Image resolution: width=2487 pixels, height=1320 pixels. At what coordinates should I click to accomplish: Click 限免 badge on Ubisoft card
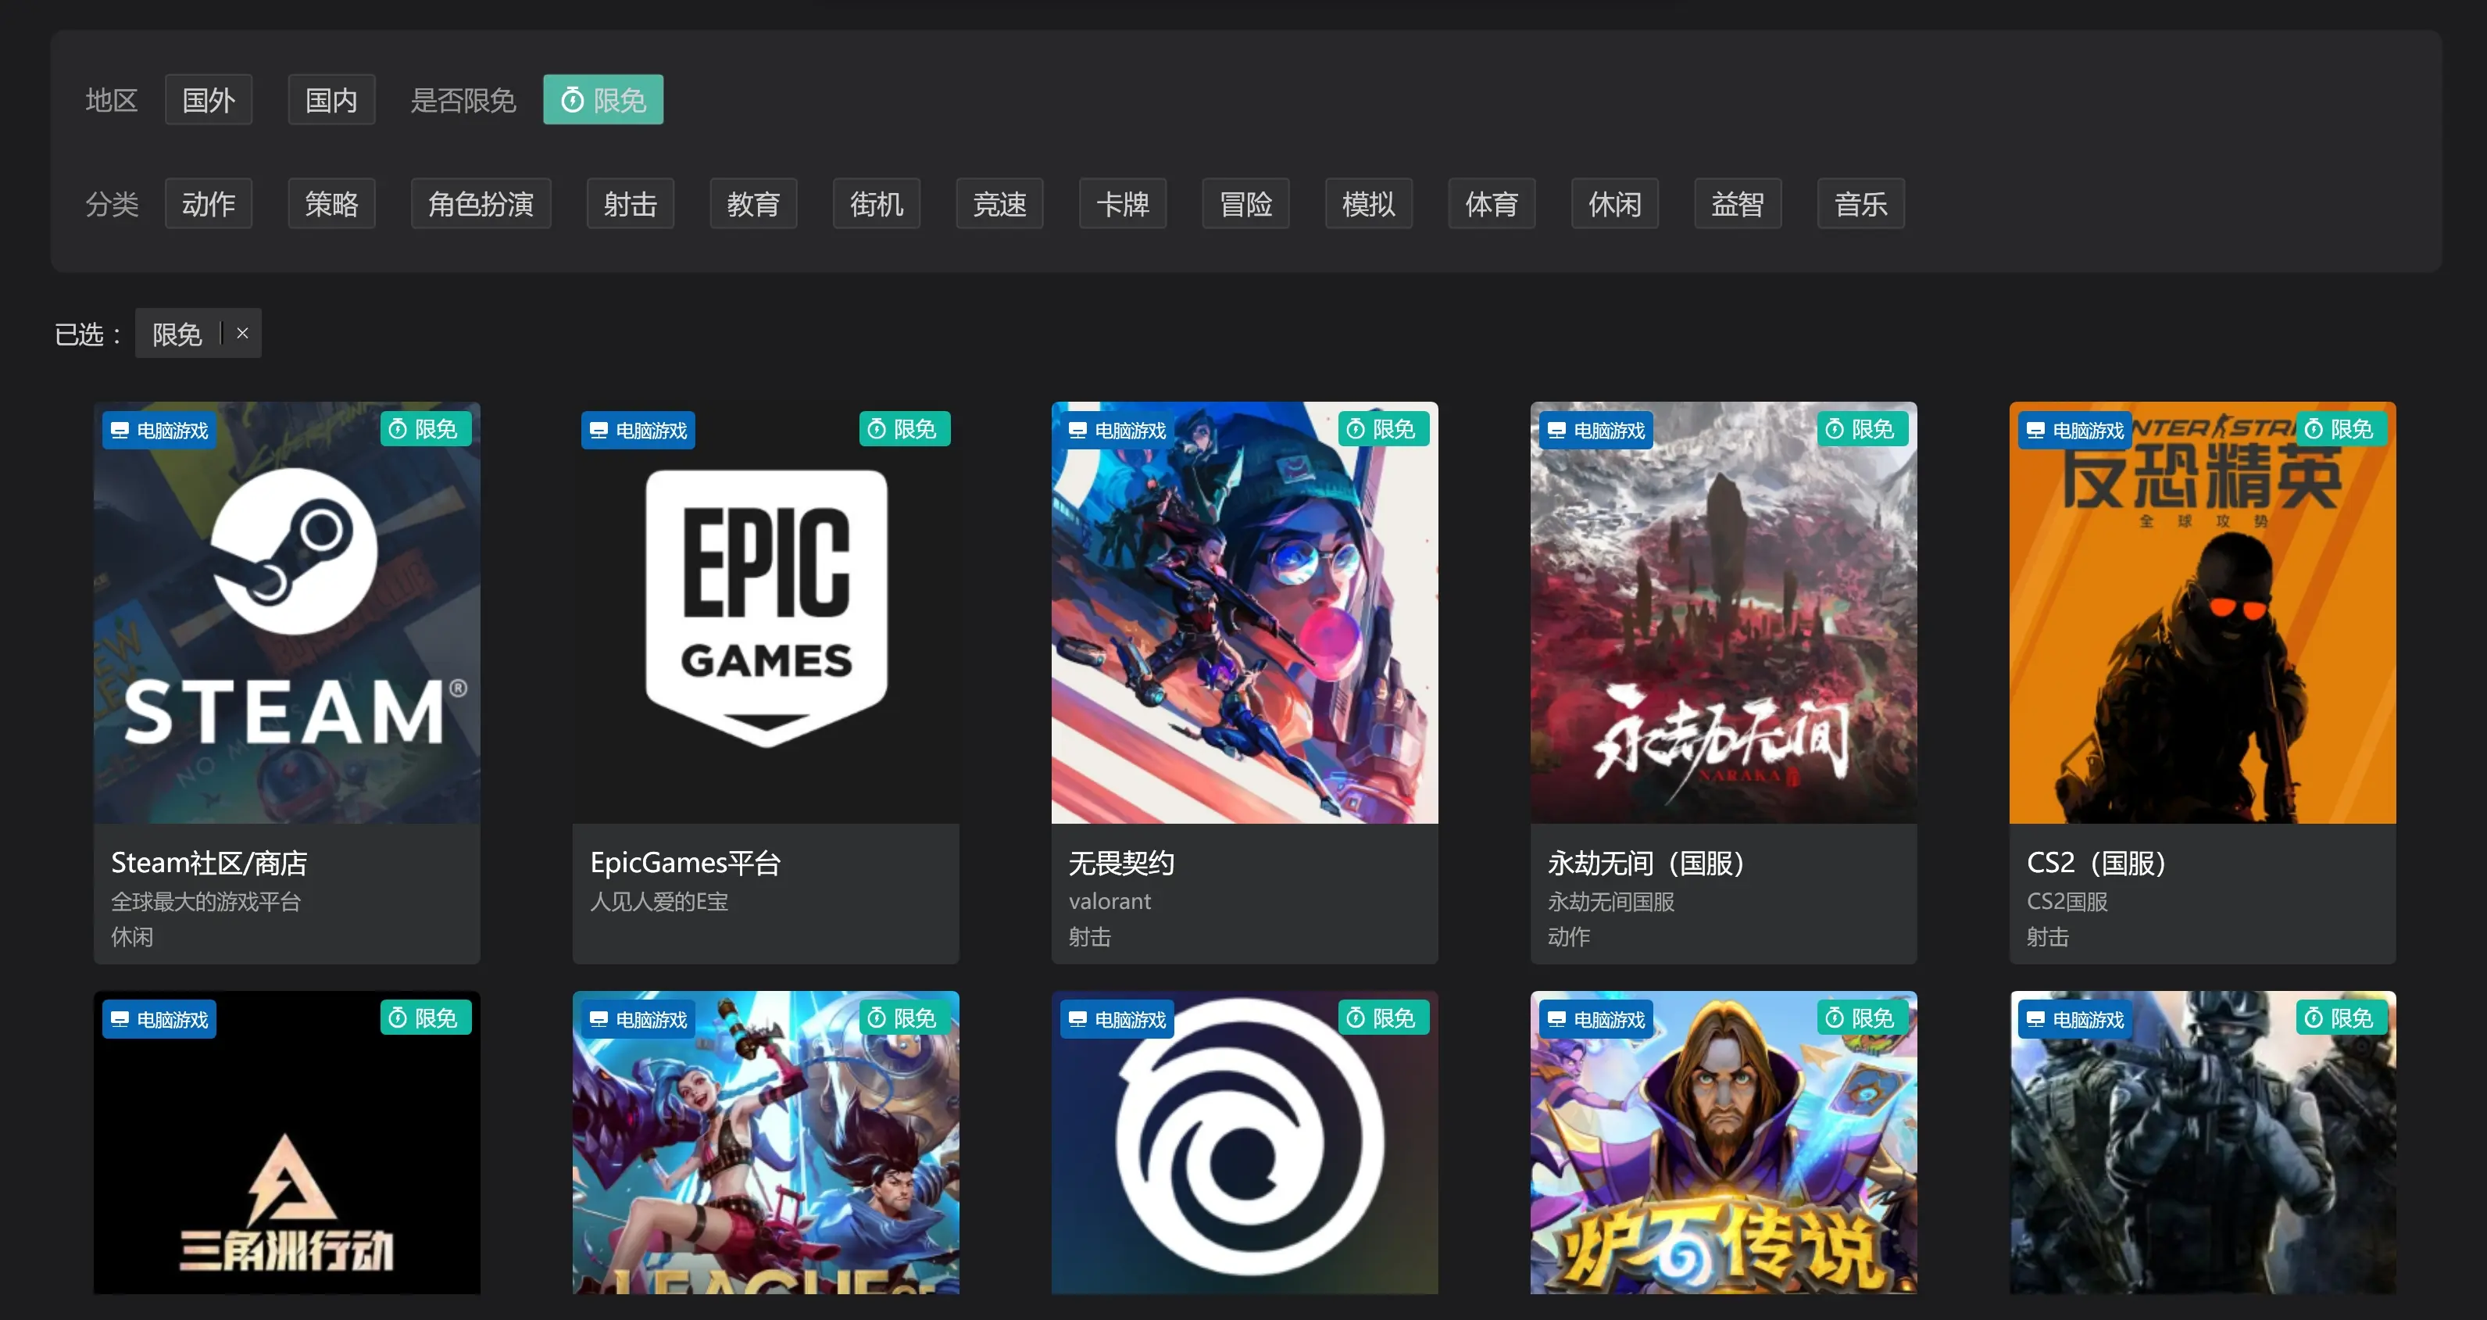click(1384, 1018)
